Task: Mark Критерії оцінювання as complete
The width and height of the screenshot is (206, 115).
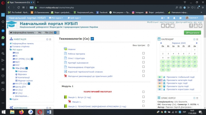Action: point(144,62)
